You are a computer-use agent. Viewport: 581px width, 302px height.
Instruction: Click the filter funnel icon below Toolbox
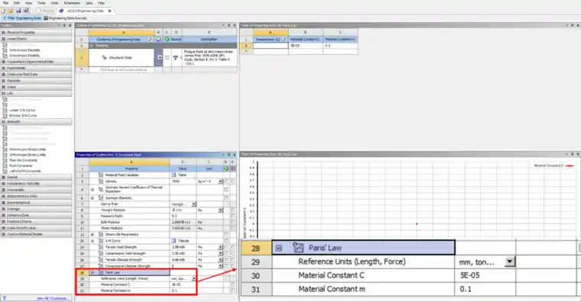[4, 298]
